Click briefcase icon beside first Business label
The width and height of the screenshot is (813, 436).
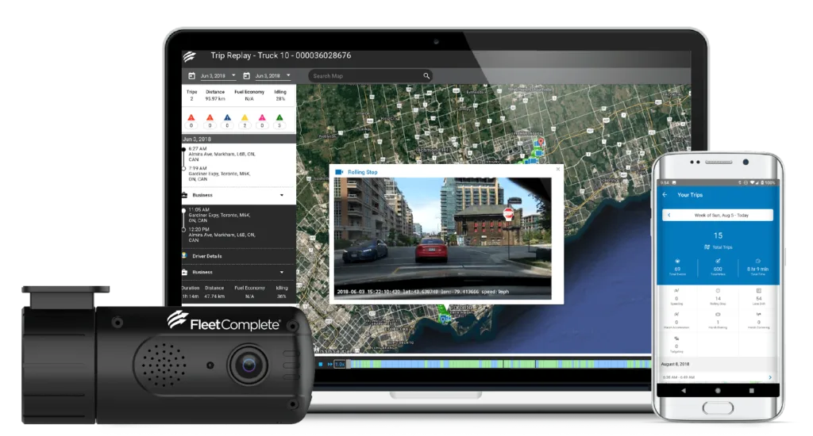(184, 195)
